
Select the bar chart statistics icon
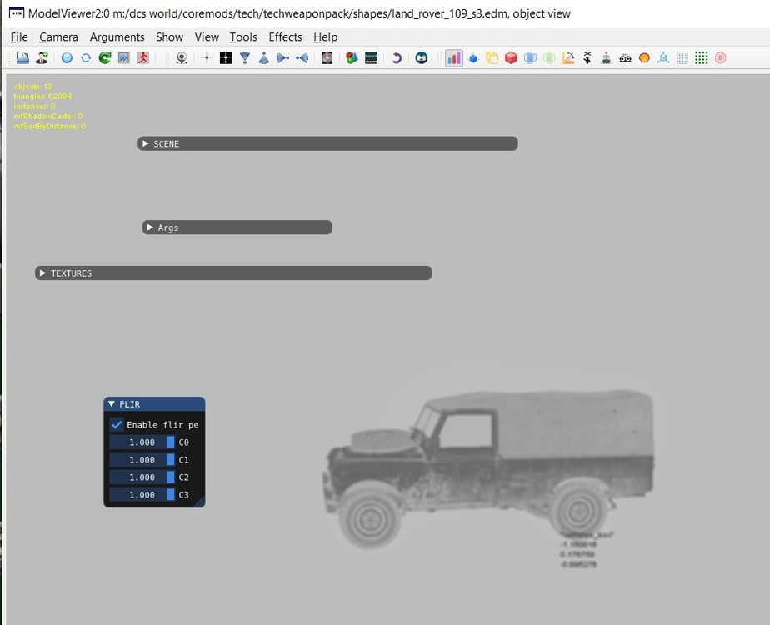452,58
